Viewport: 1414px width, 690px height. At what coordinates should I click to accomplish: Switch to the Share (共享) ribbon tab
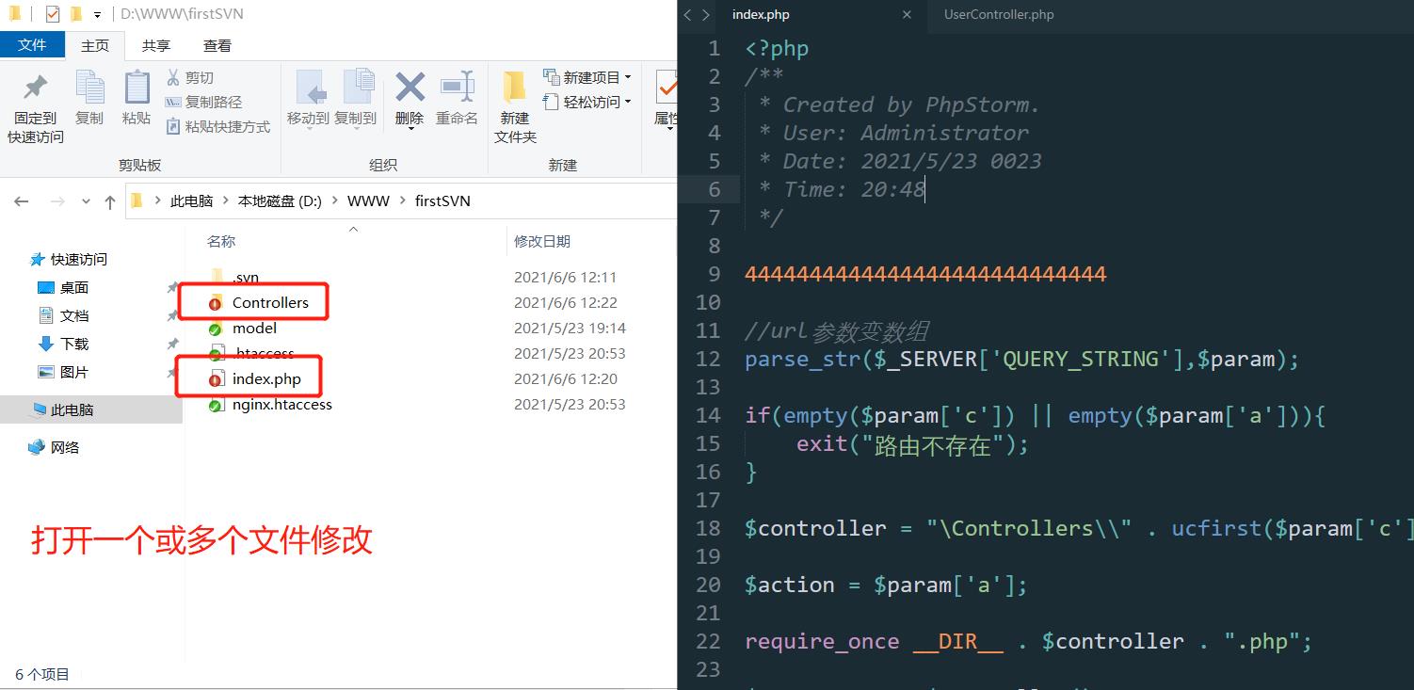[156, 45]
